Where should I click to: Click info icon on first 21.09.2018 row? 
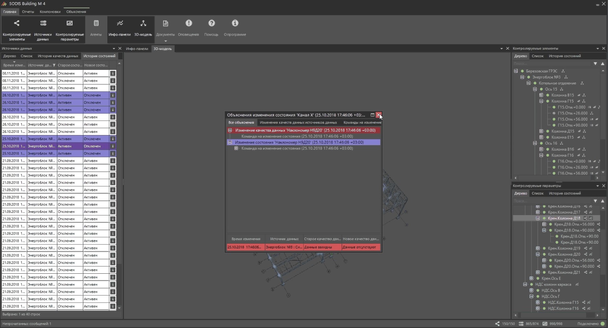[113, 161]
